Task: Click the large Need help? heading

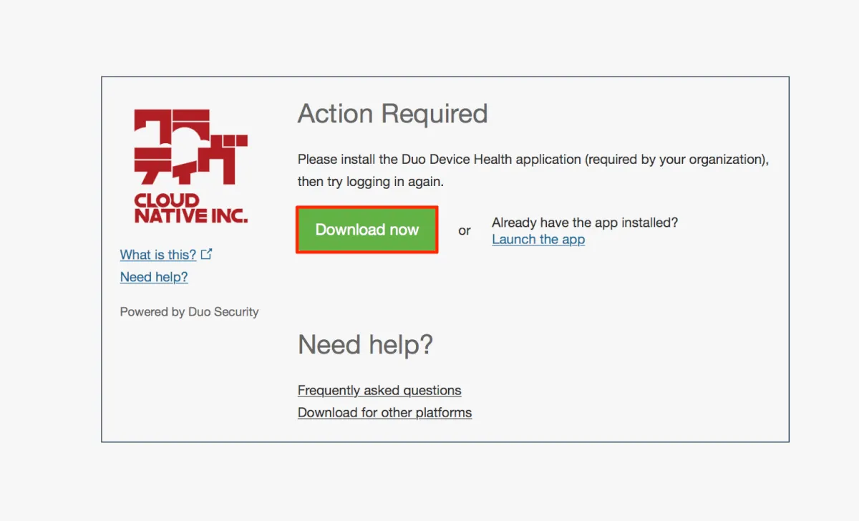Action: [x=365, y=345]
